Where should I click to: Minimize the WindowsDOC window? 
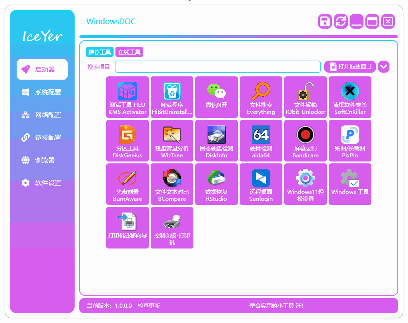(357, 21)
